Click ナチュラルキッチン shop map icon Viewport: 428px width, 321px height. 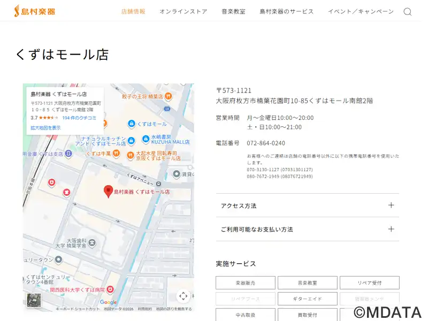point(131,141)
